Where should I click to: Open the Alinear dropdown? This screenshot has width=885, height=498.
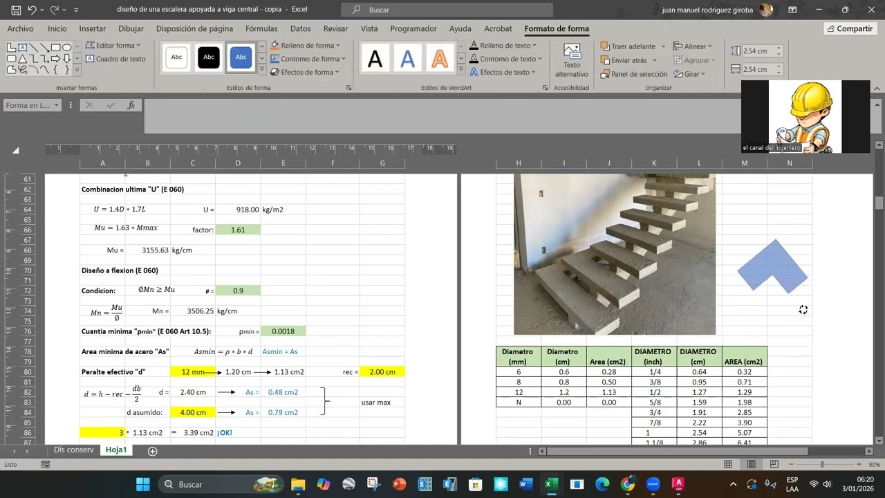point(693,46)
